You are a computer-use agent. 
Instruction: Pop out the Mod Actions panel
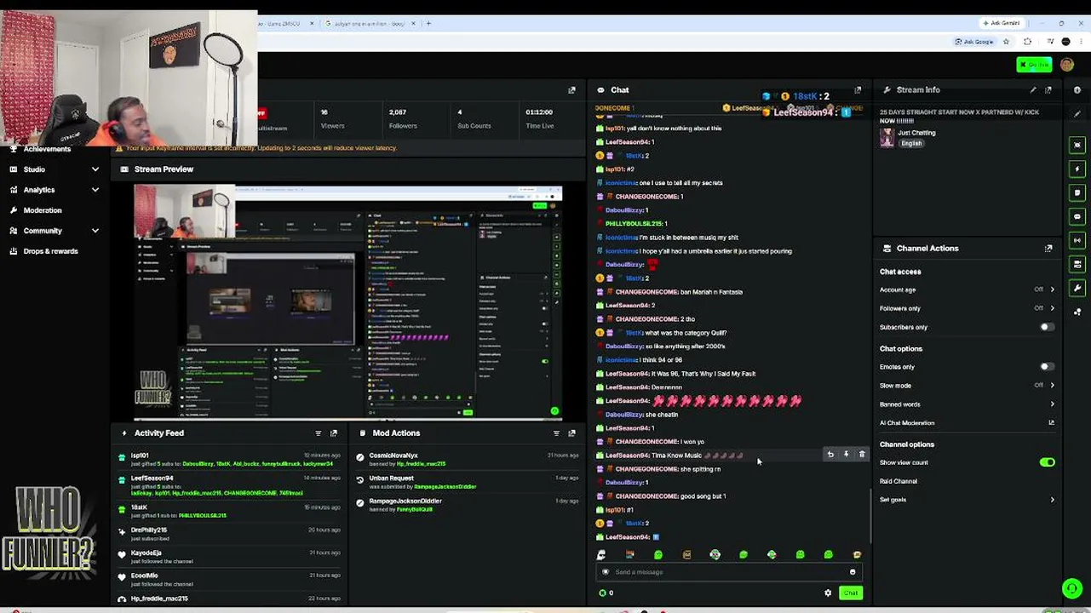coord(571,433)
